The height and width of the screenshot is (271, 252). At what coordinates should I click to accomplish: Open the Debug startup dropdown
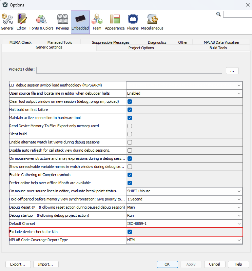(239, 216)
